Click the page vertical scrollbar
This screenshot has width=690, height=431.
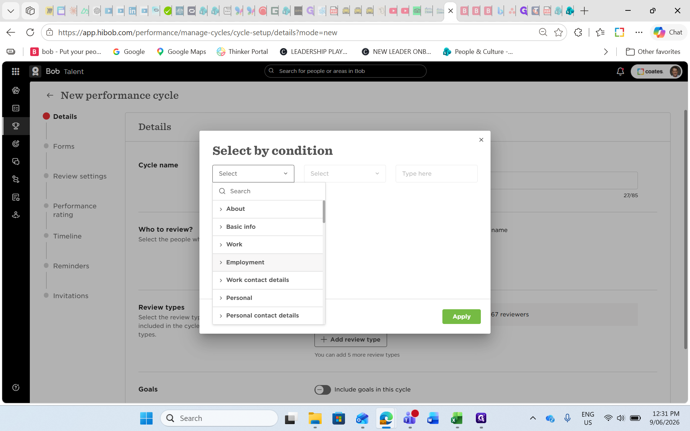point(685,230)
